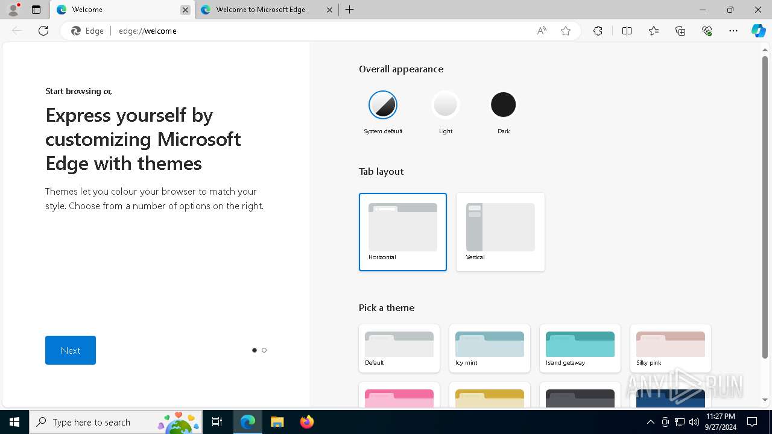Open Settings and more ellipsis
The width and height of the screenshot is (772, 434).
coord(733,31)
